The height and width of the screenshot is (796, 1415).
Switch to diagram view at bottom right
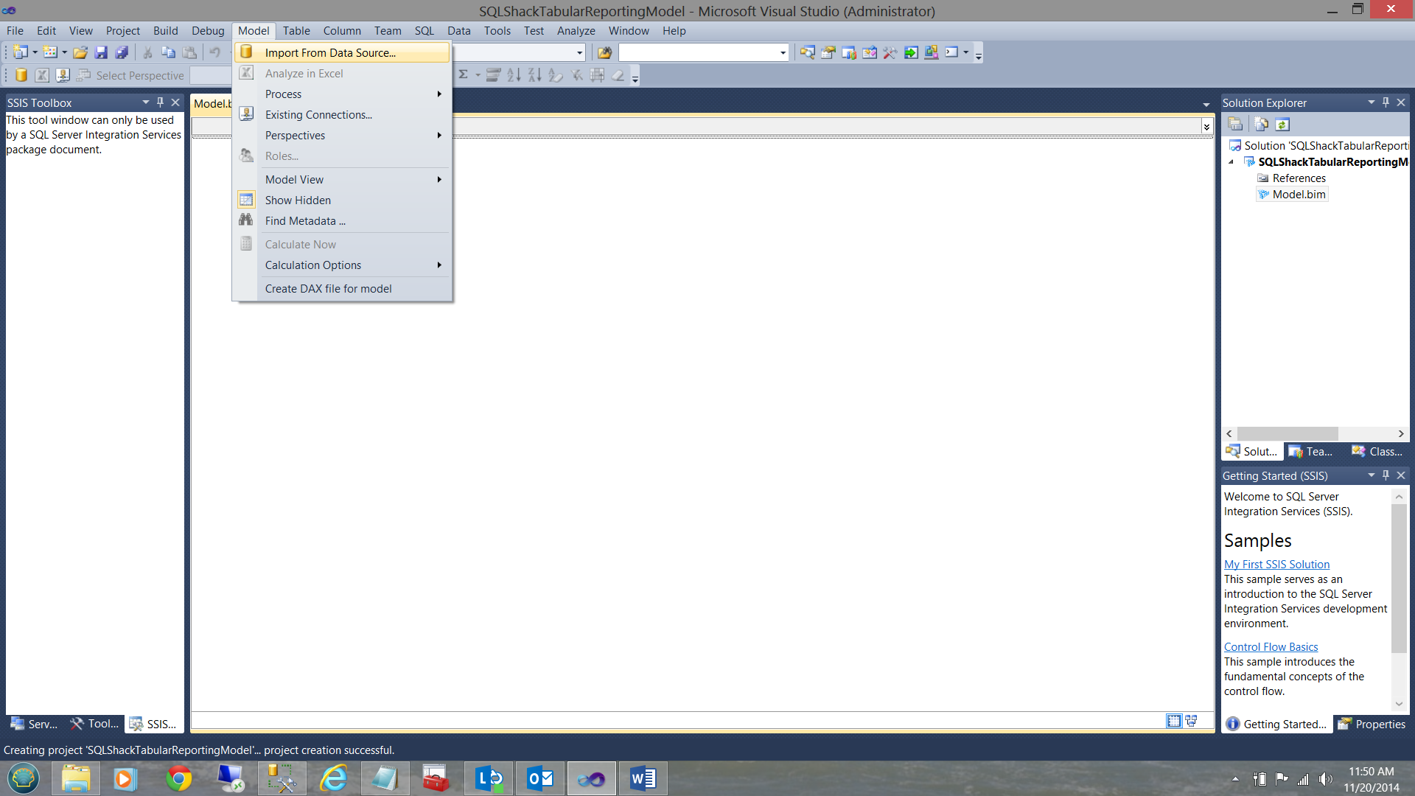tap(1191, 721)
